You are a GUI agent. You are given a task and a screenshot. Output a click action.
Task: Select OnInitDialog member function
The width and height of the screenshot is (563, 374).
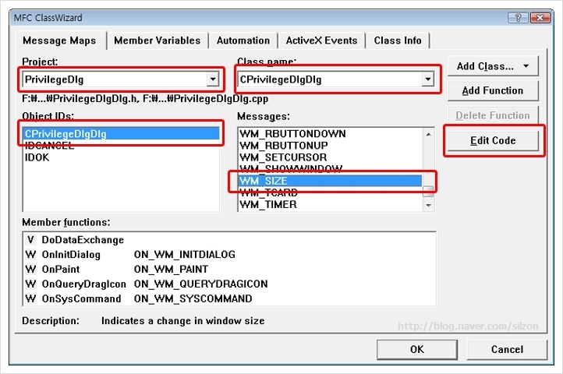point(229,255)
